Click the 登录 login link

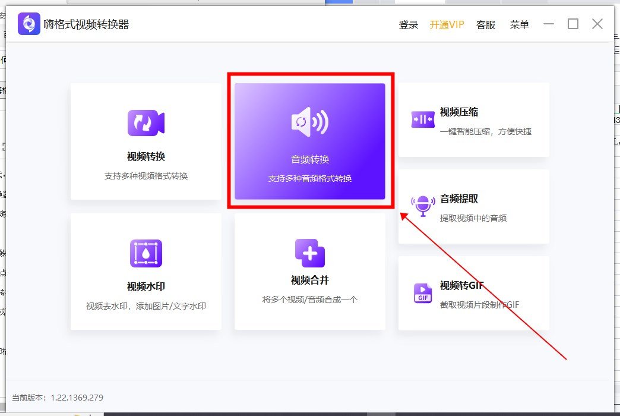tap(408, 24)
